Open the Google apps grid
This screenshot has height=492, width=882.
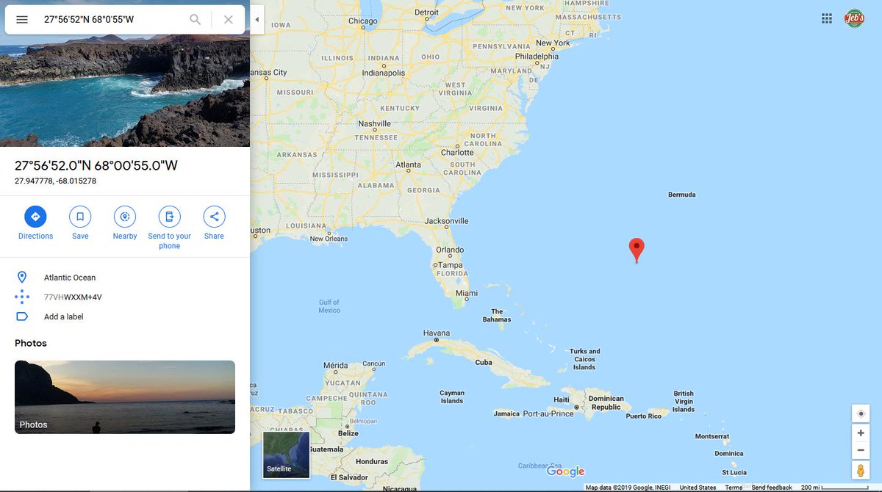tap(827, 19)
